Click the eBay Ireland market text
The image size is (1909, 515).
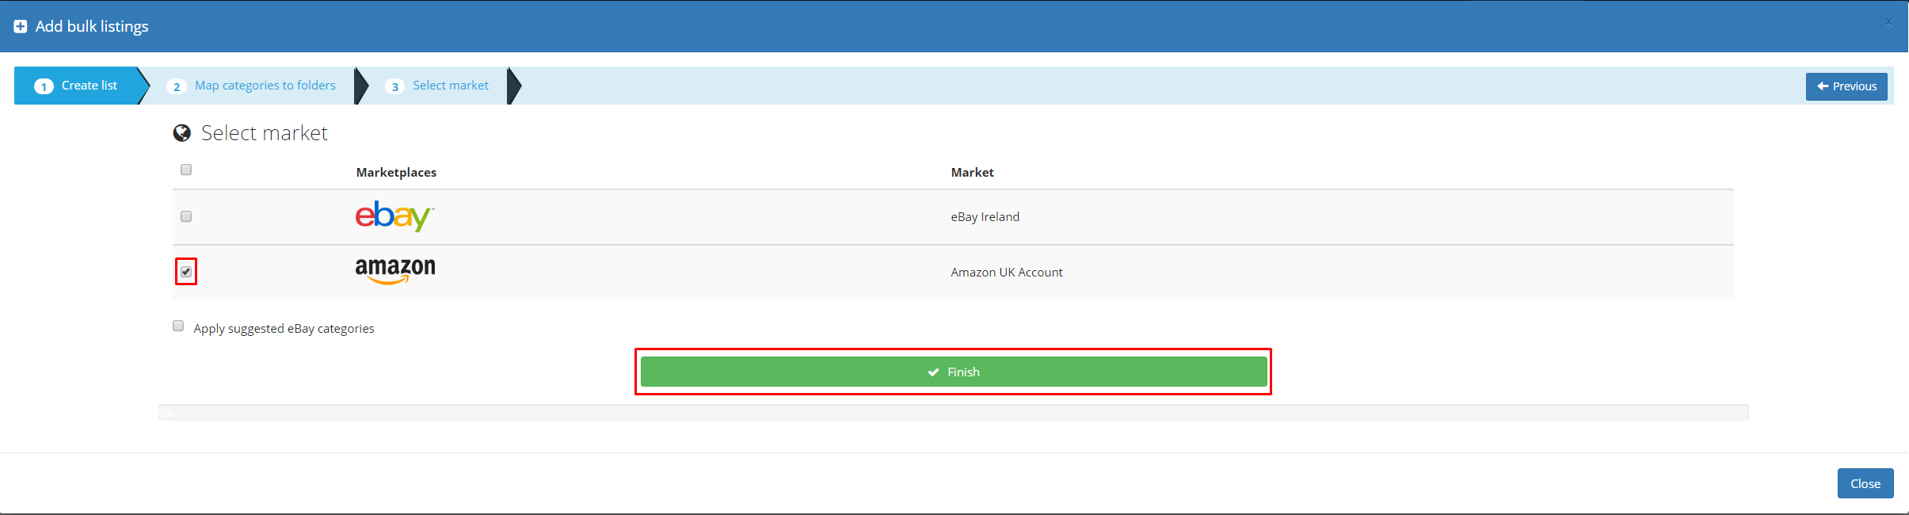(985, 217)
